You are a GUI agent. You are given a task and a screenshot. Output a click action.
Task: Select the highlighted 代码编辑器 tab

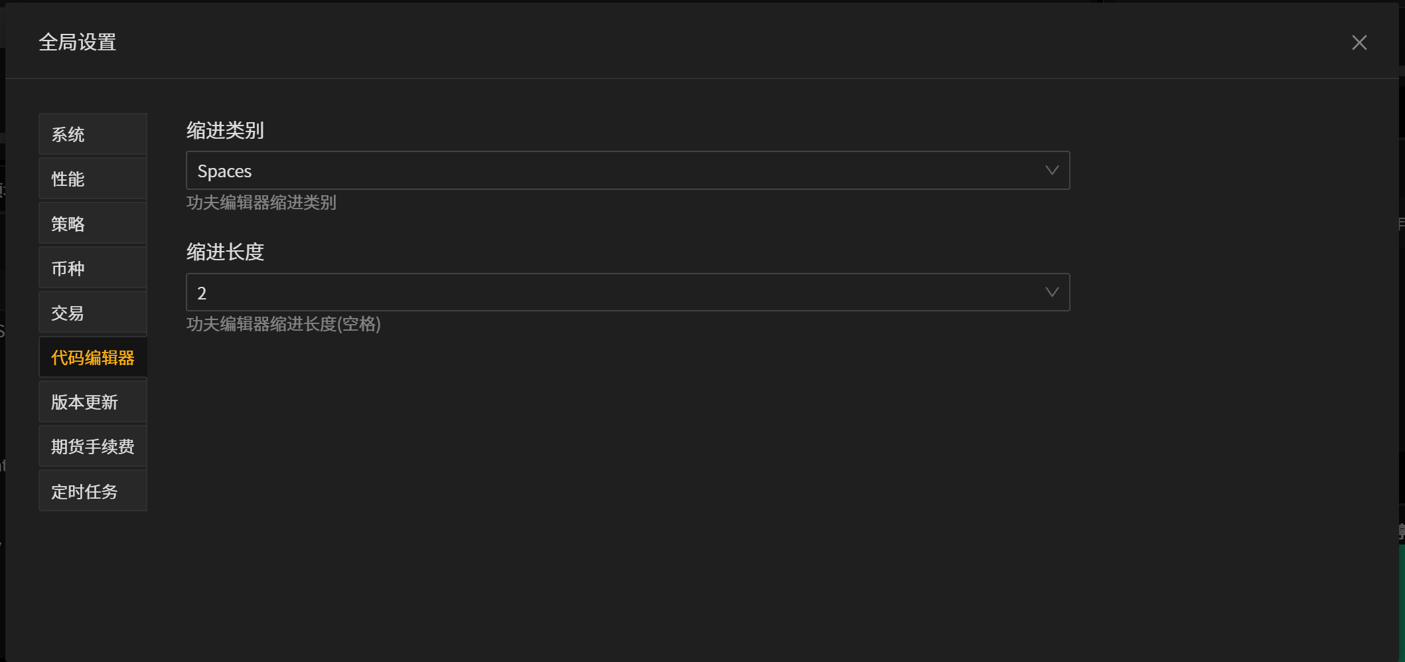point(93,357)
